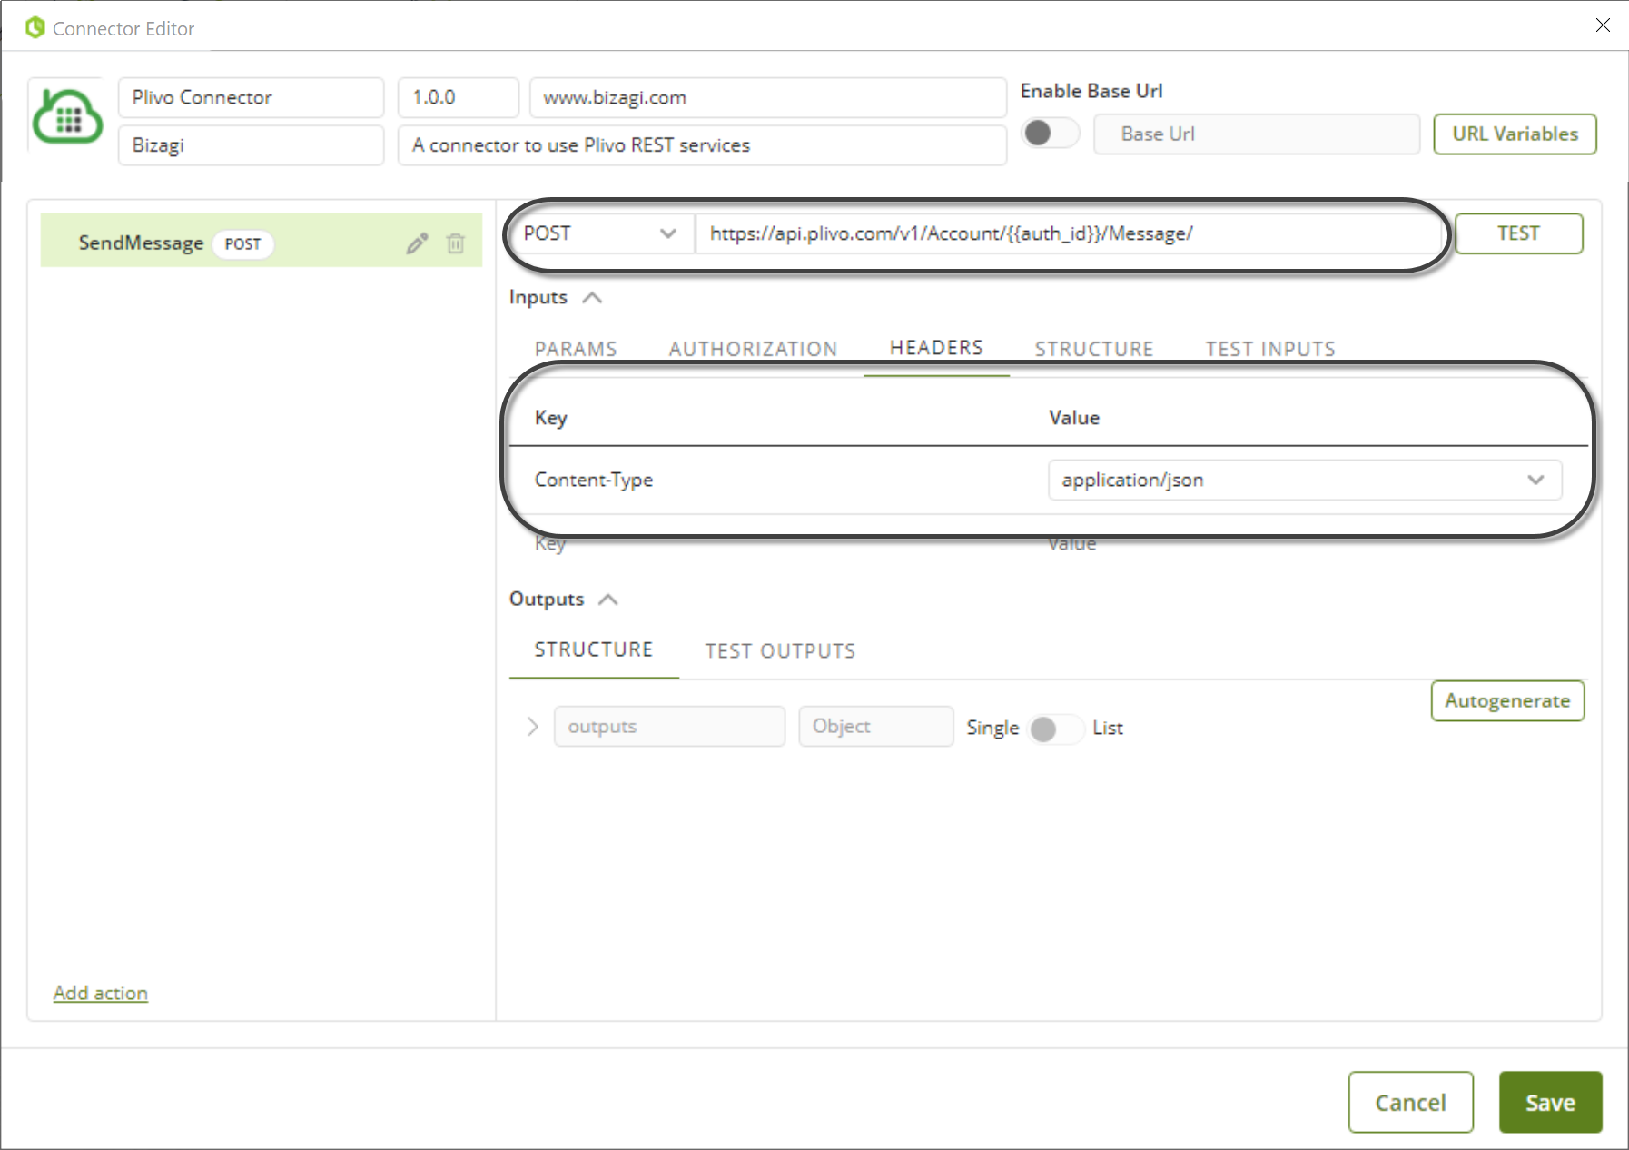Click the Base Url input field
The width and height of the screenshot is (1629, 1150).
point(1257,134)
